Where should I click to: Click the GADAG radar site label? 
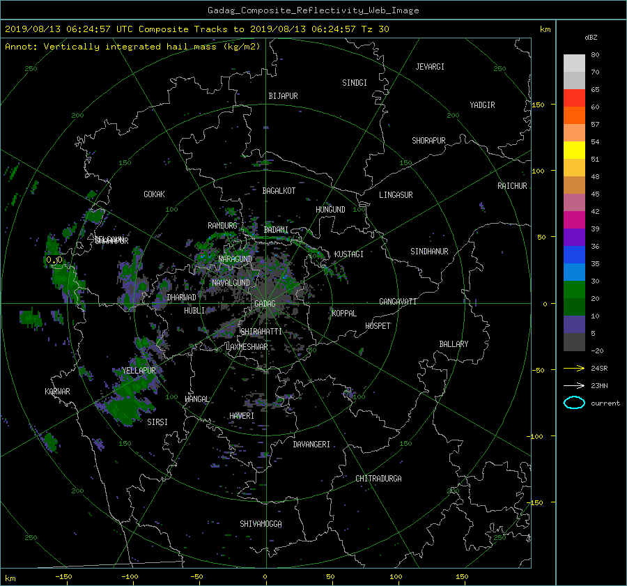click(x=265, y=304)
